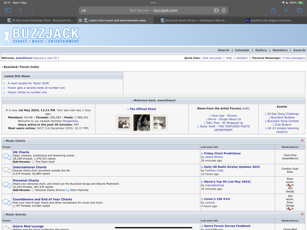The image size is (307, 230).
Task: Tap the forward arrow in toolbar
Action: point(32,11)
